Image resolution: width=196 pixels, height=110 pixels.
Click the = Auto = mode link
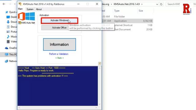click(x=59, y=58)
